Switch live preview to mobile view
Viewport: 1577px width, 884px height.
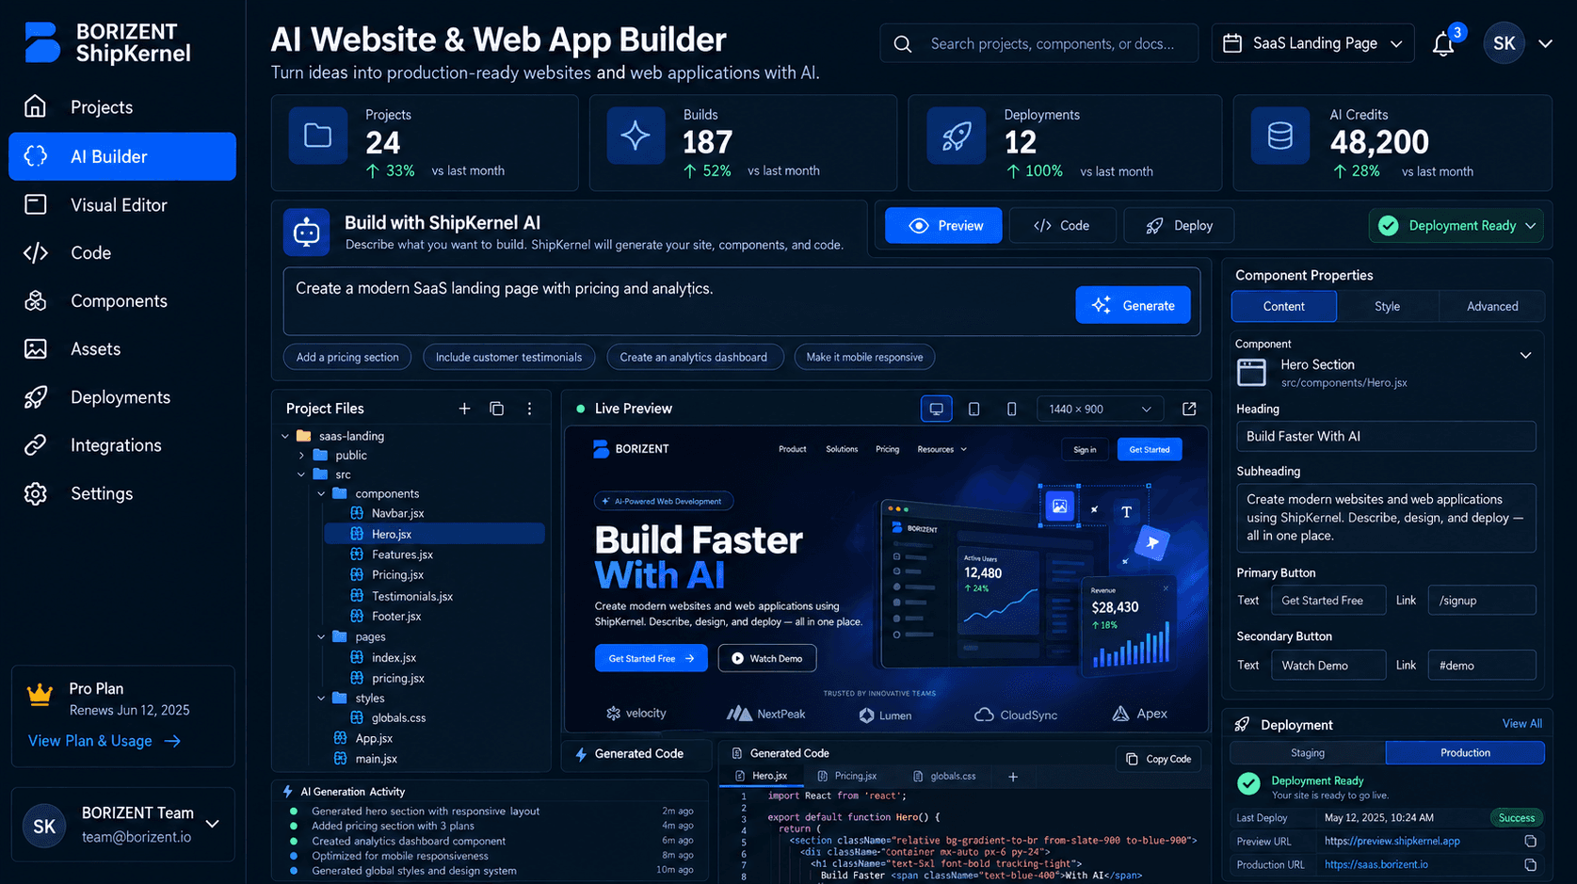(x=1011, y=409)
